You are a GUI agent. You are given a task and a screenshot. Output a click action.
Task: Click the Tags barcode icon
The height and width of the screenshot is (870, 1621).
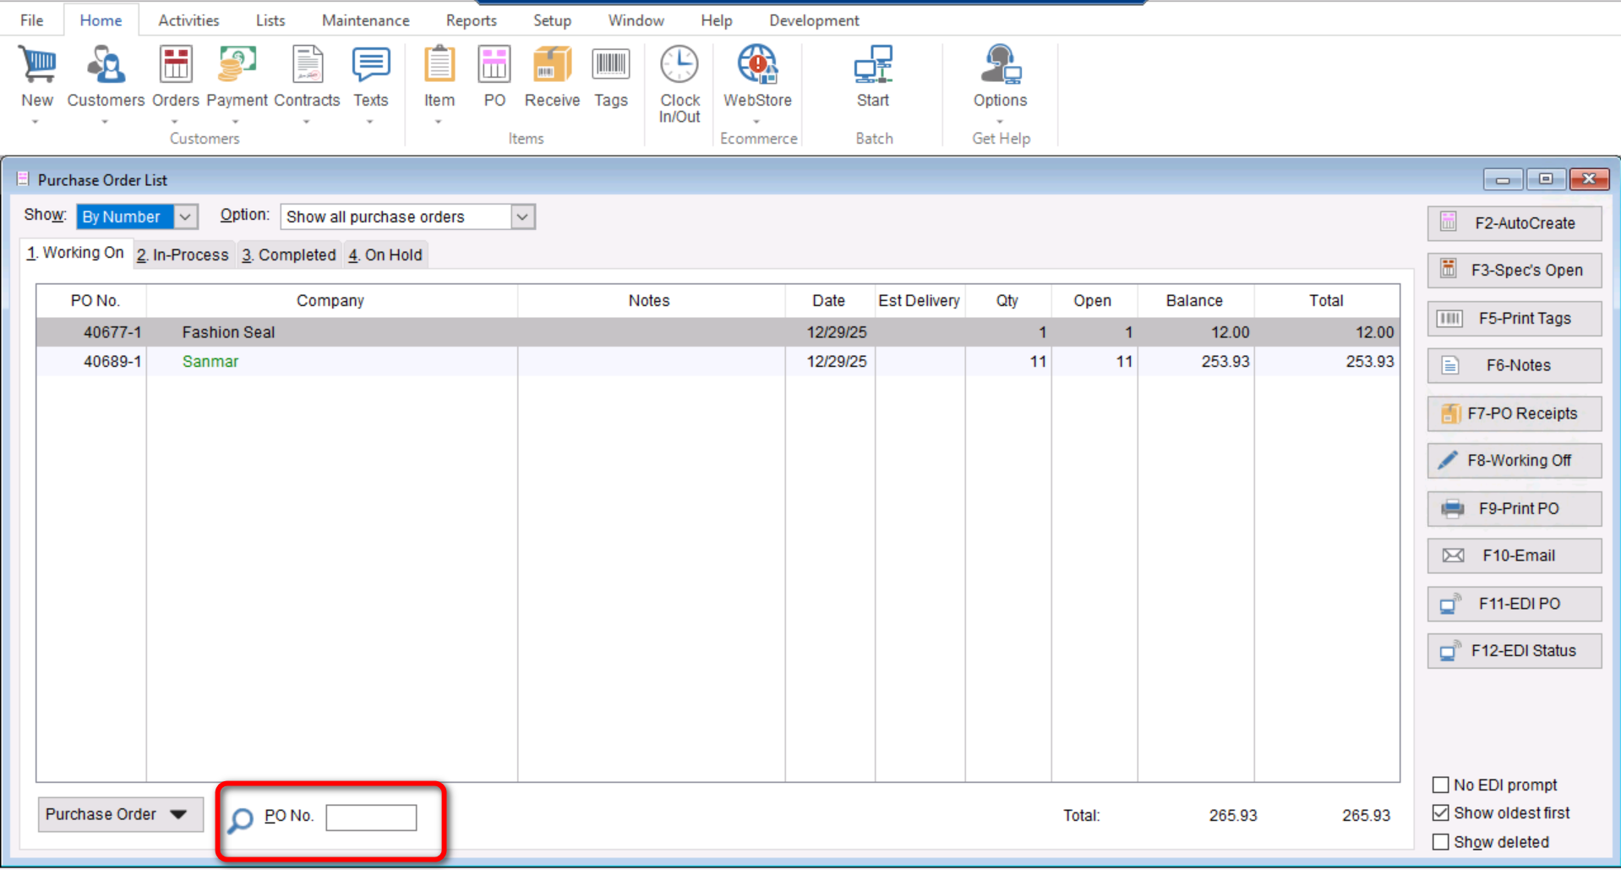[610, 67]
